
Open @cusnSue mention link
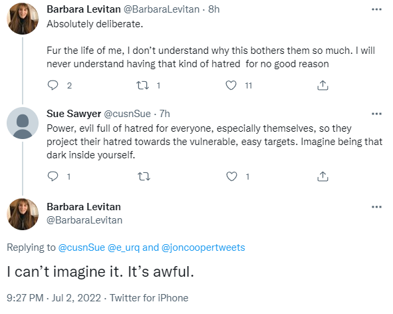81,247
